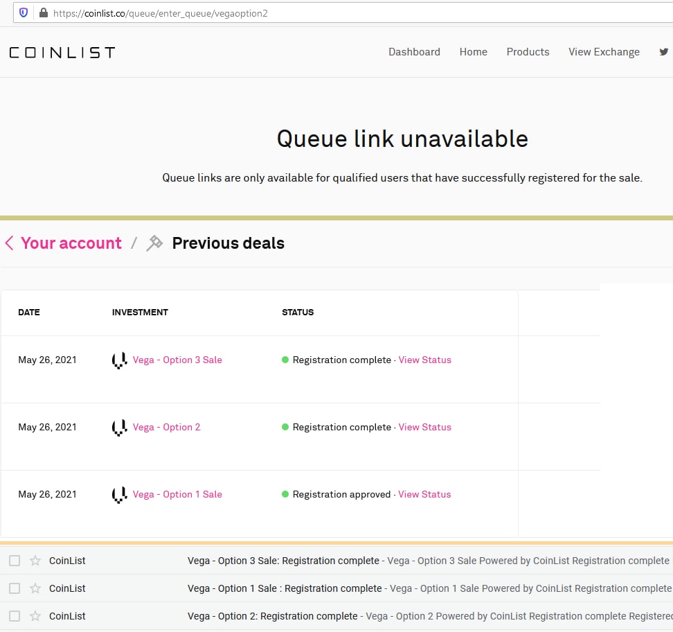The width and height of the screenshot is (673, 632).
Task: Click May 26, 2021 date in Option 1 Sale row
Action: click(47, 495)
